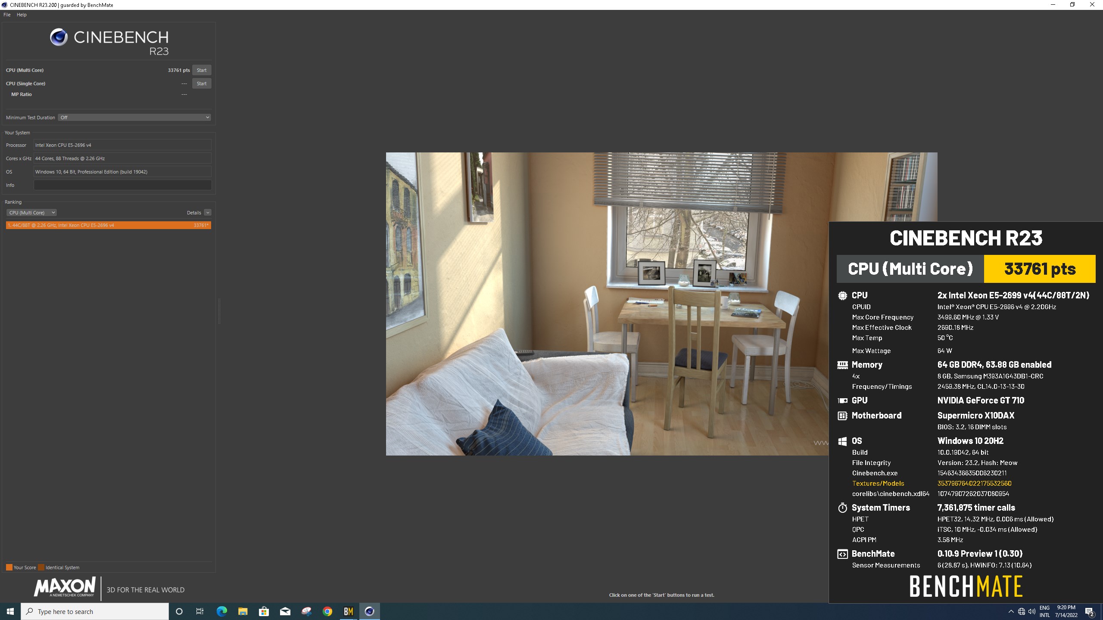Click the Supermicro X10DAX motherboard text
1103x620 pixels.
tap(976, 416)
